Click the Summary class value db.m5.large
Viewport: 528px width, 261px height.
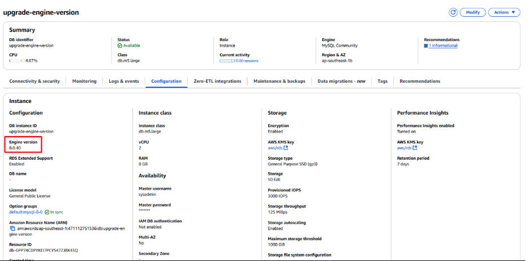(x=128, y=61)
